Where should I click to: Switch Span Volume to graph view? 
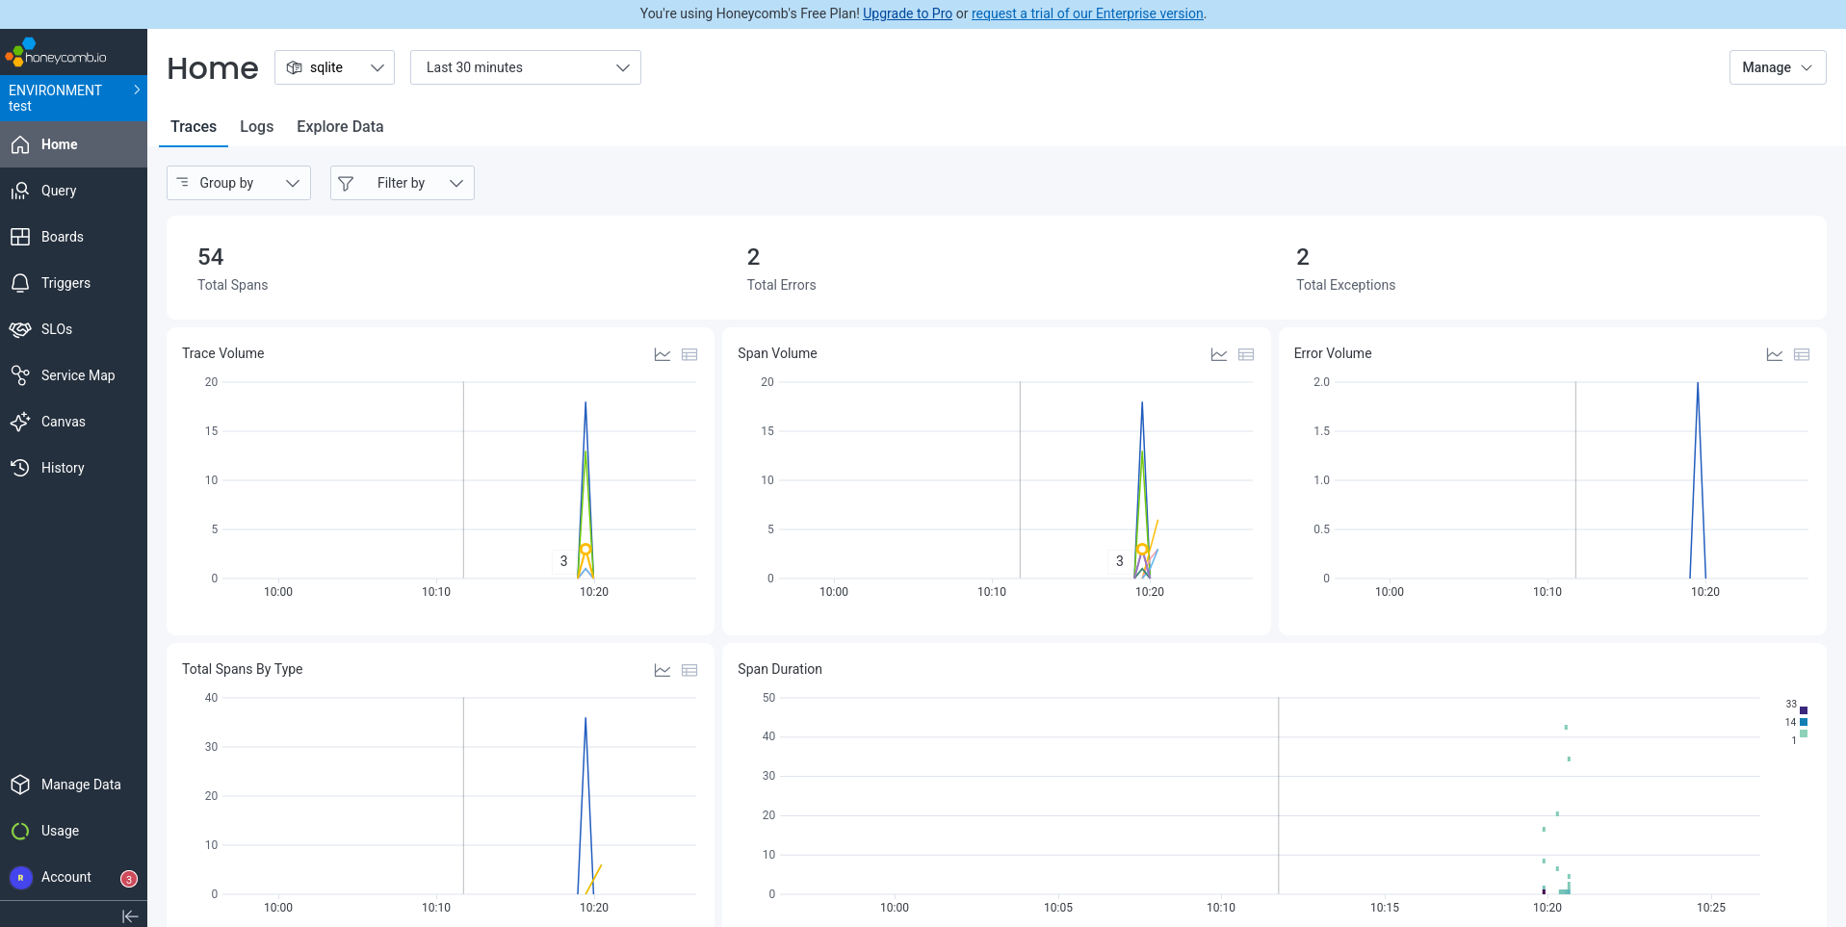click(x=1218, y=354)
